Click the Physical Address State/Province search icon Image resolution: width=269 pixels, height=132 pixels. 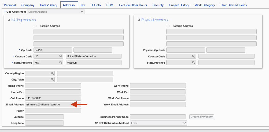(x=194, y=63)
